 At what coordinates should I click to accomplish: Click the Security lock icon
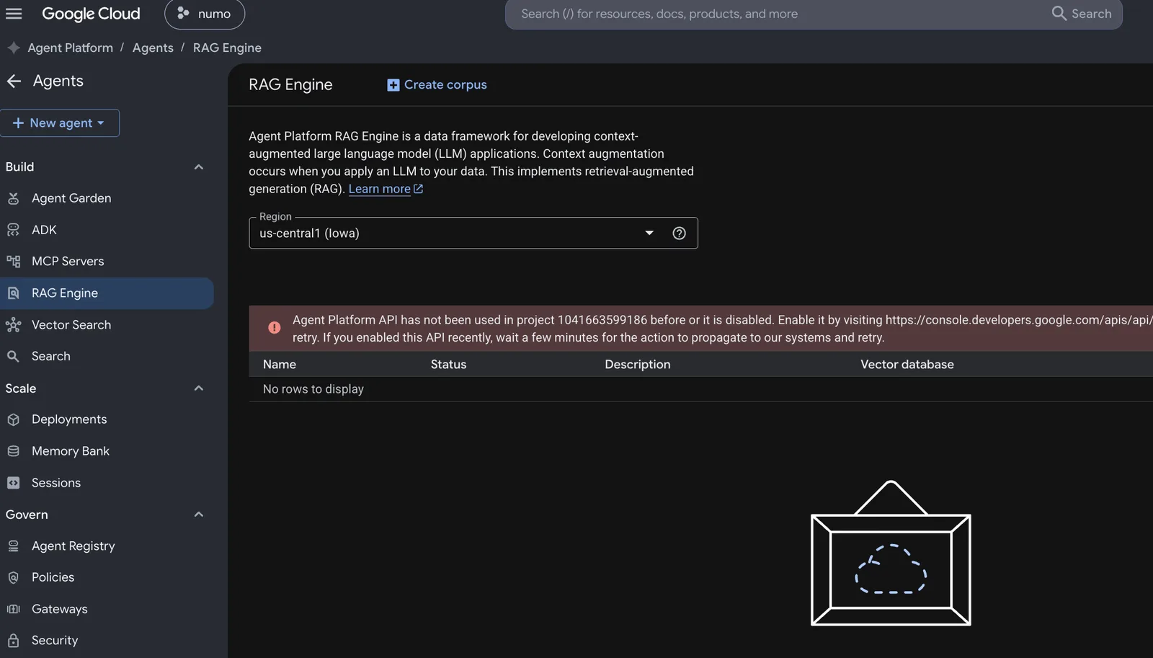pos(13,640)
